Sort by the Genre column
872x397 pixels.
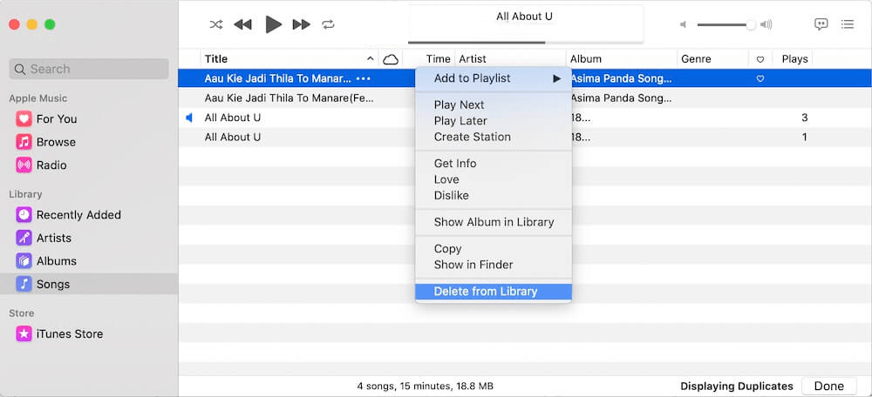[712, 59]
